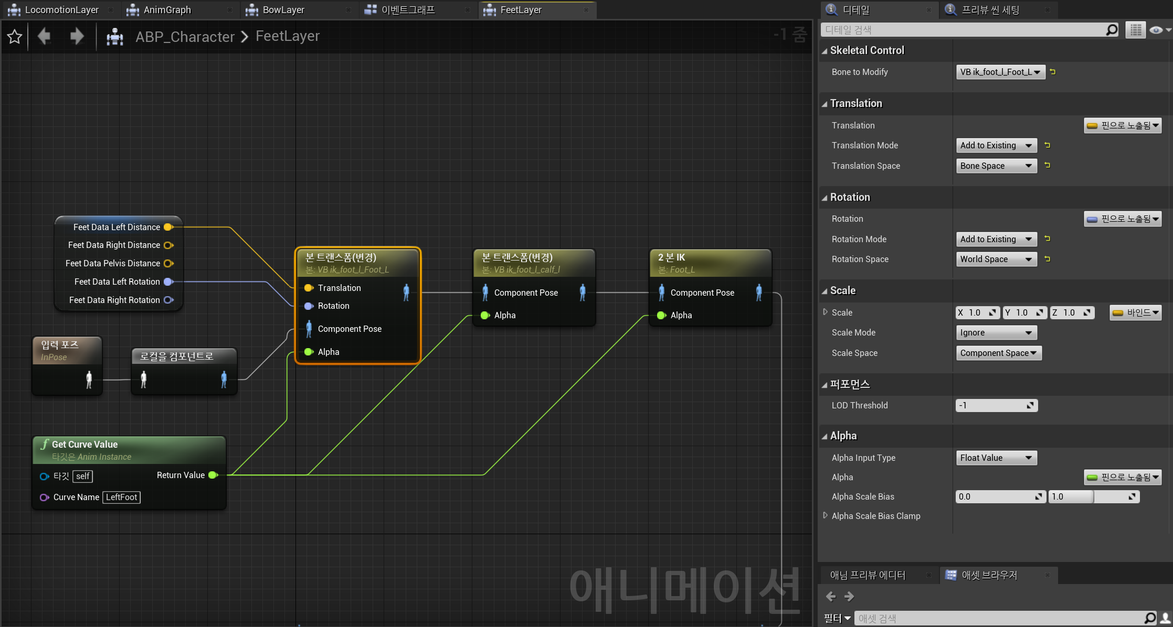Collapse the Skeletal Control section
This screenshot has height=627, width=1173.
[x=825, y=51]
